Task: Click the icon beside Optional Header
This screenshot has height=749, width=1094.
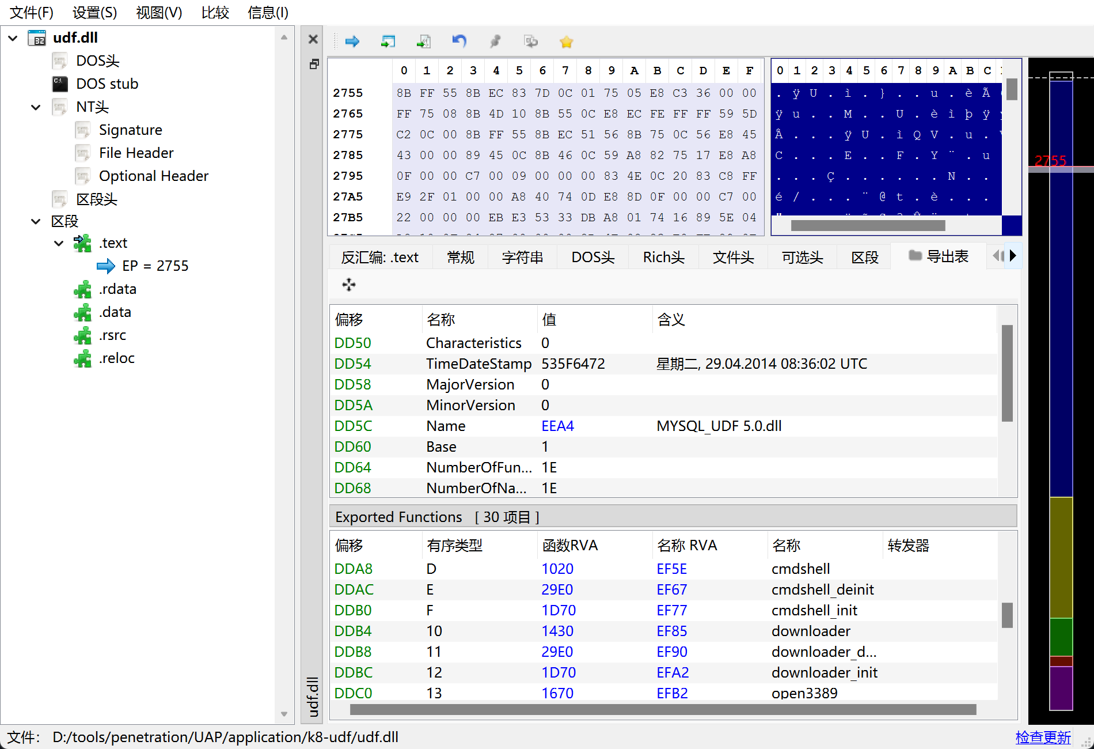Action: tap(83, 176)
